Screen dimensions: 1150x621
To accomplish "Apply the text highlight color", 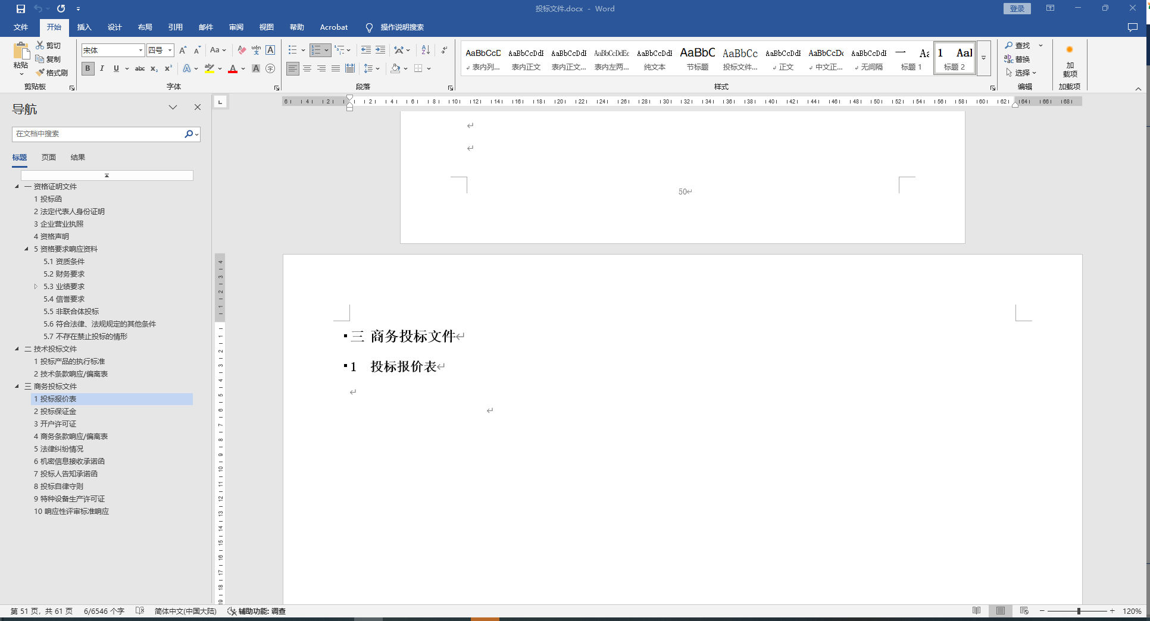I will [x=209, y=68].
